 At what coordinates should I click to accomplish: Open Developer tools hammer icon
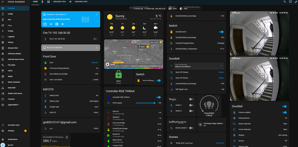(3, 125)
